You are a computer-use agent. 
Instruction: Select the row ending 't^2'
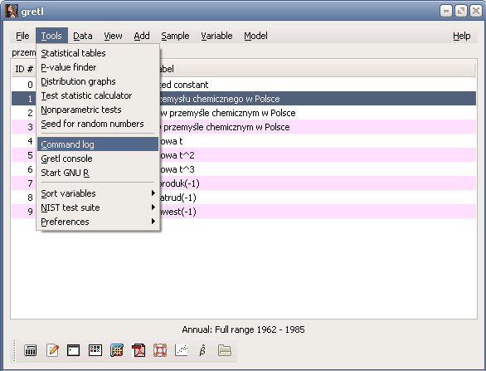pyautogui.click(x=244, y=155)
